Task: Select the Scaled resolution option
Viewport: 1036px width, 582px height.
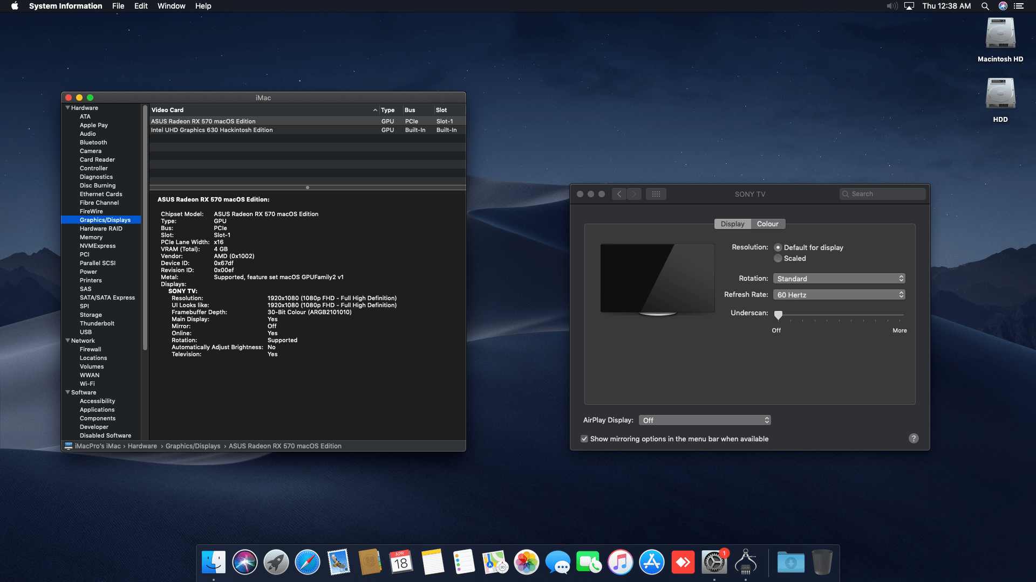Action: pyautogui.click(x=778, y=258)
